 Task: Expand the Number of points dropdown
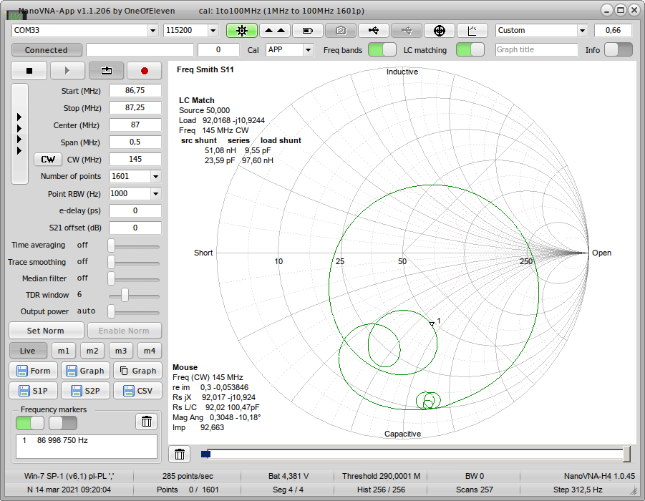tap(155, 176)
